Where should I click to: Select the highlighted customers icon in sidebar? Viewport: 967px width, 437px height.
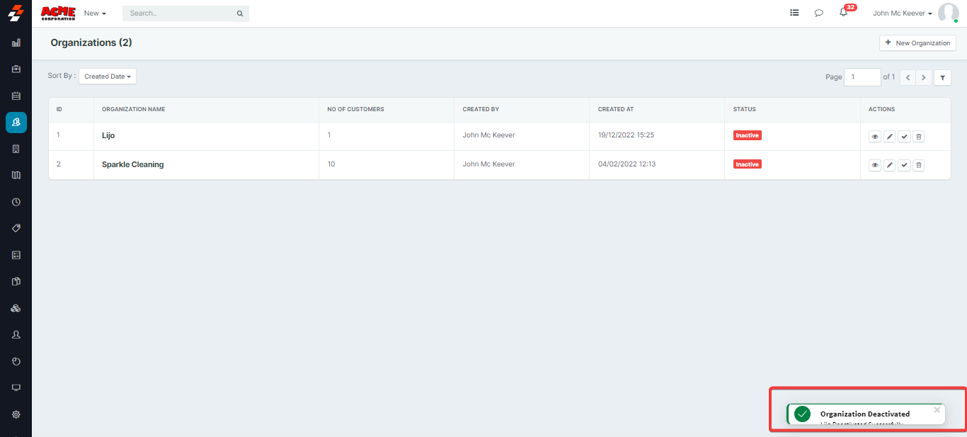click(x=16, y=123)
